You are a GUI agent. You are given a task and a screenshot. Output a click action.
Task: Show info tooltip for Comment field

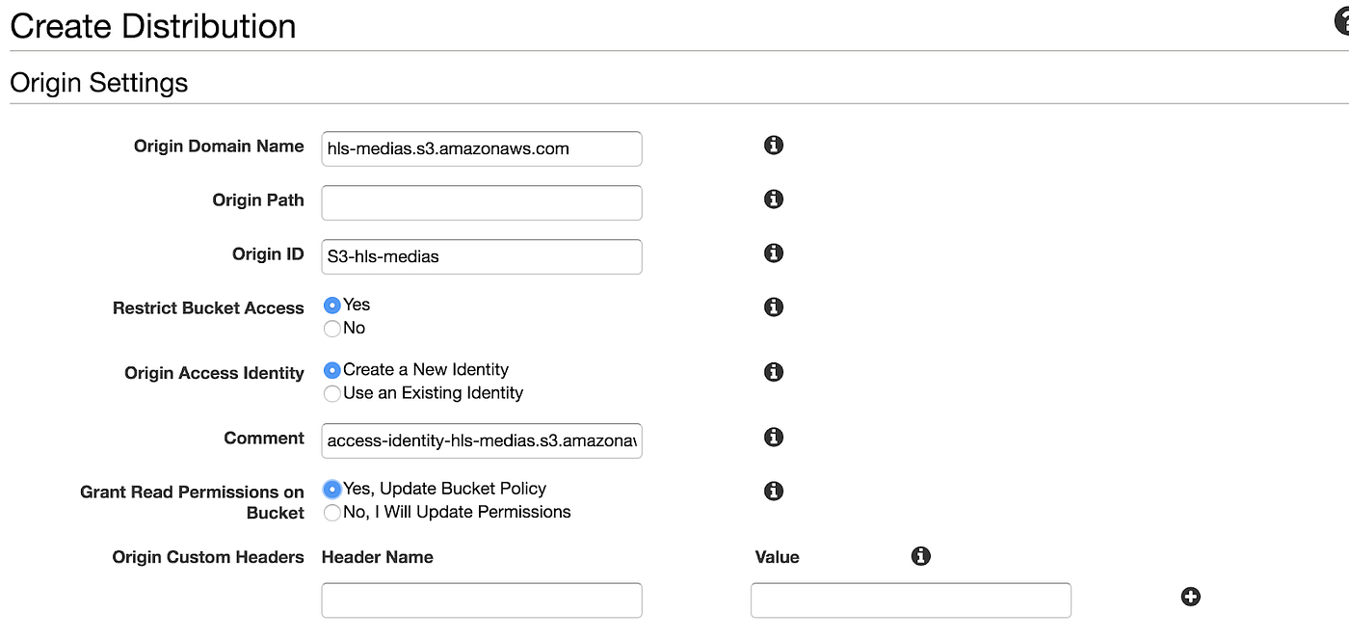[x=773, y=437]
